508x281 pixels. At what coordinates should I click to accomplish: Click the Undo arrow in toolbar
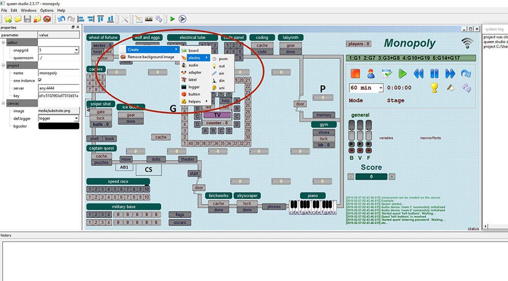pyautogui.click(x=61, y=19)
